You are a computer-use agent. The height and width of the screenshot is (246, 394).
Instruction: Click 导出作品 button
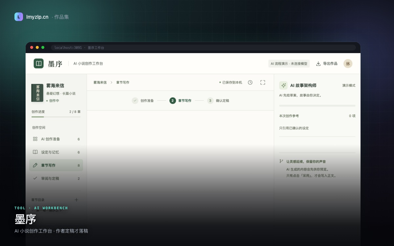click(x=327, y=64)
